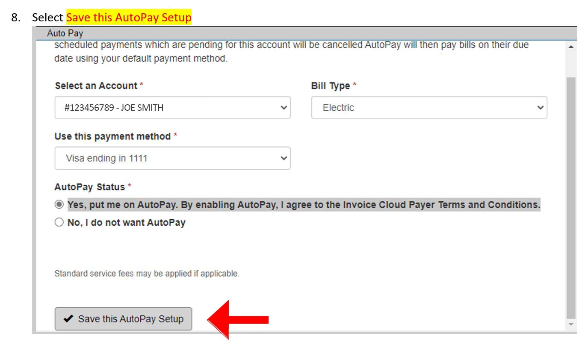This screenshot has height=342, width=588.
Task: Select the Auto Pay tab
Action: pos(64,33)
